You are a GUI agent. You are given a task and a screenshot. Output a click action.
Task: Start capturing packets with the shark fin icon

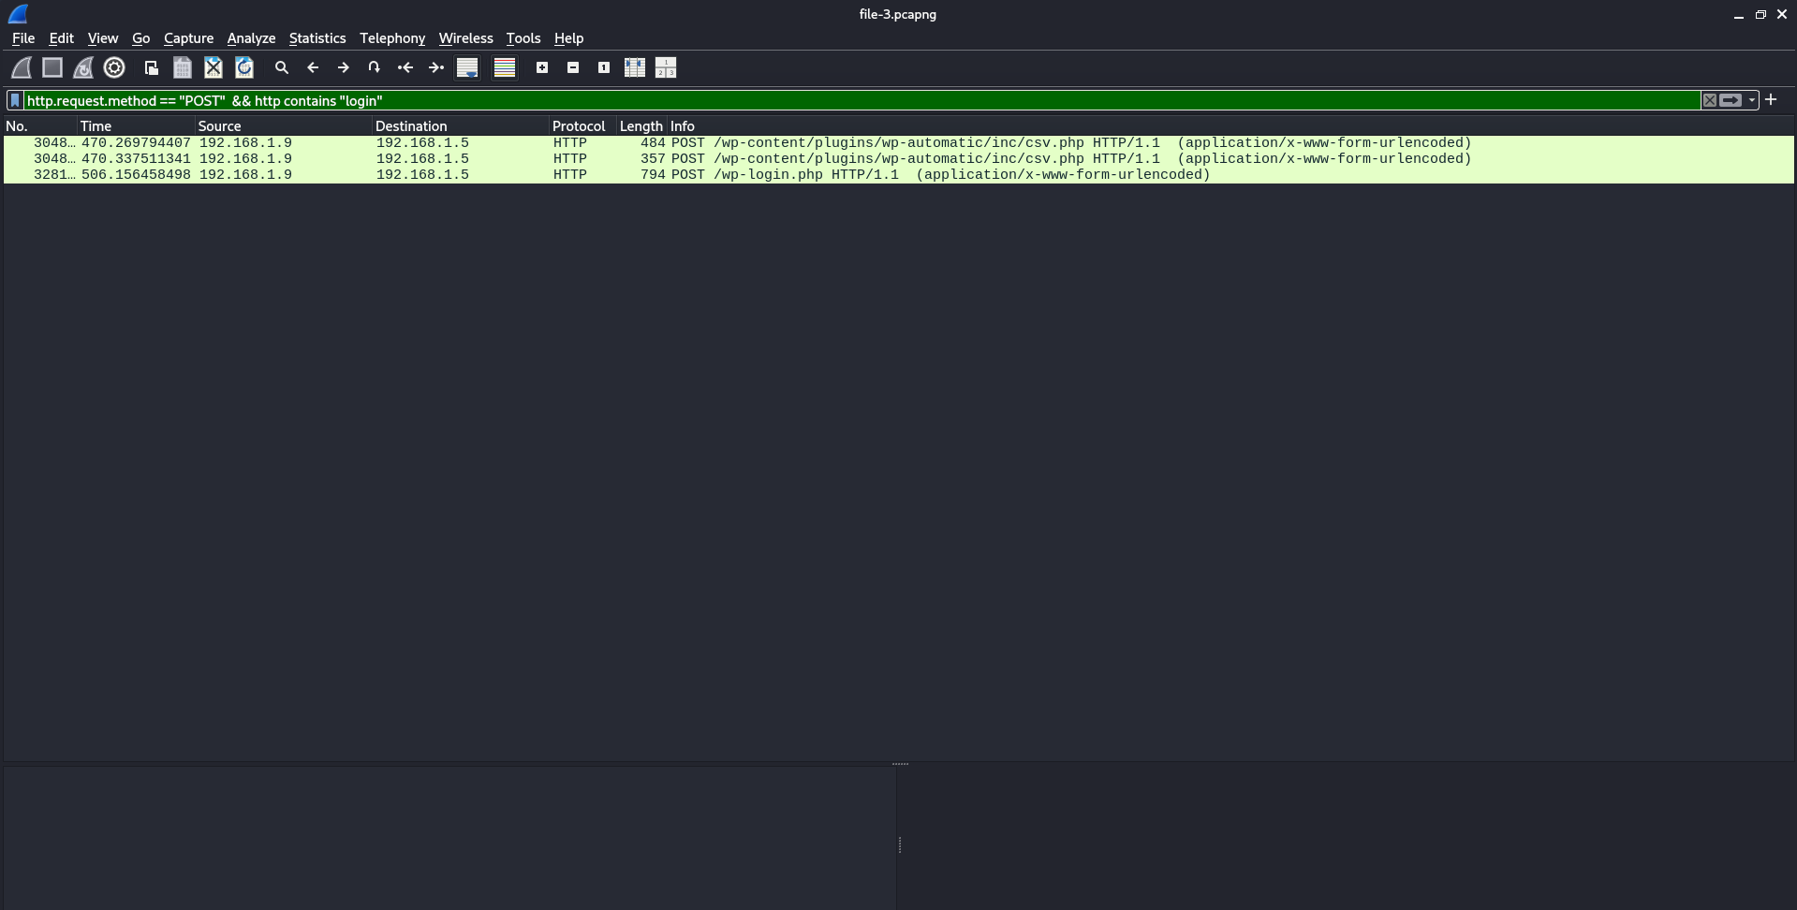pos(22,67)
